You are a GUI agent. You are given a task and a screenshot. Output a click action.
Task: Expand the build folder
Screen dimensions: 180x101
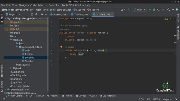pyautogui.click(x=8, y=29)
